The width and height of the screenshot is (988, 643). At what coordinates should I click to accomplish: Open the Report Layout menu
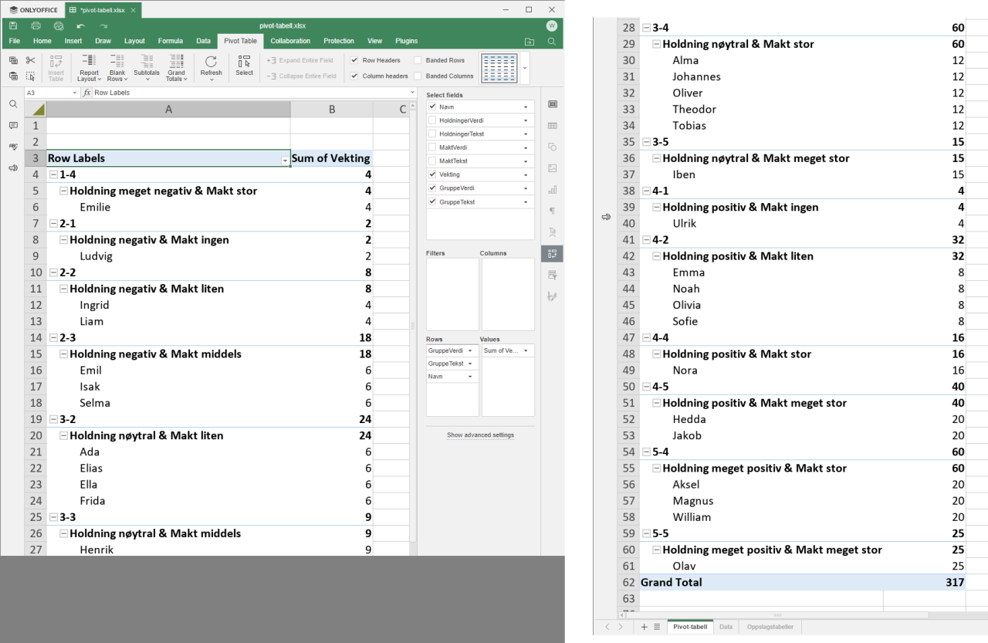[x=89, y=69]
